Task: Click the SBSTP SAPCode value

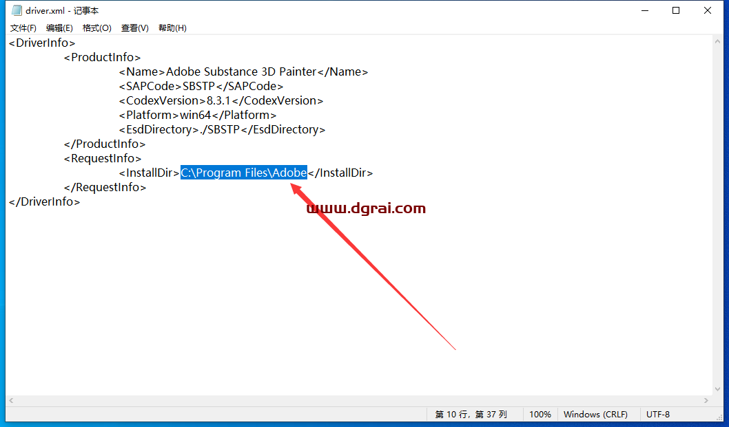Action: (199, 86)
